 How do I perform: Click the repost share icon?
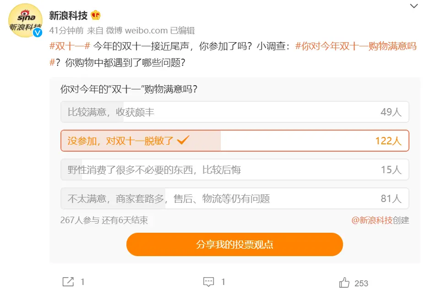(68, 282)
